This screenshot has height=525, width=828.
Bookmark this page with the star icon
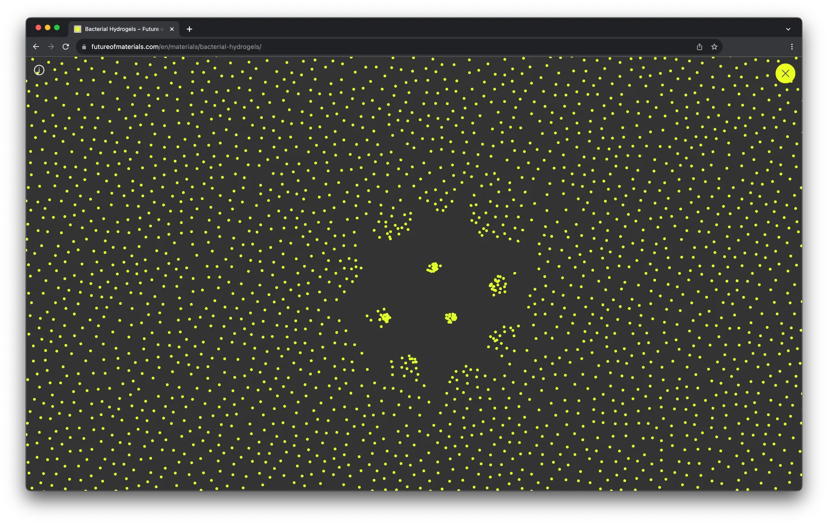714,47
